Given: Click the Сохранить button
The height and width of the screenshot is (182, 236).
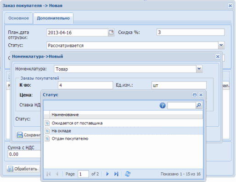Looking at the screenshot, I should tap(28, 135).
